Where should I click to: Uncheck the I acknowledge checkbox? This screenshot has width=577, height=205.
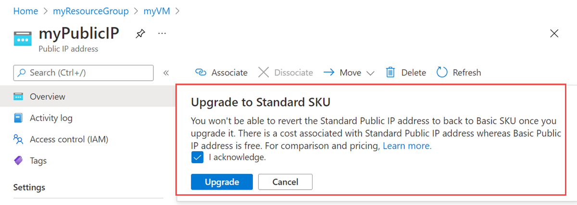click(x=197, y=157)
